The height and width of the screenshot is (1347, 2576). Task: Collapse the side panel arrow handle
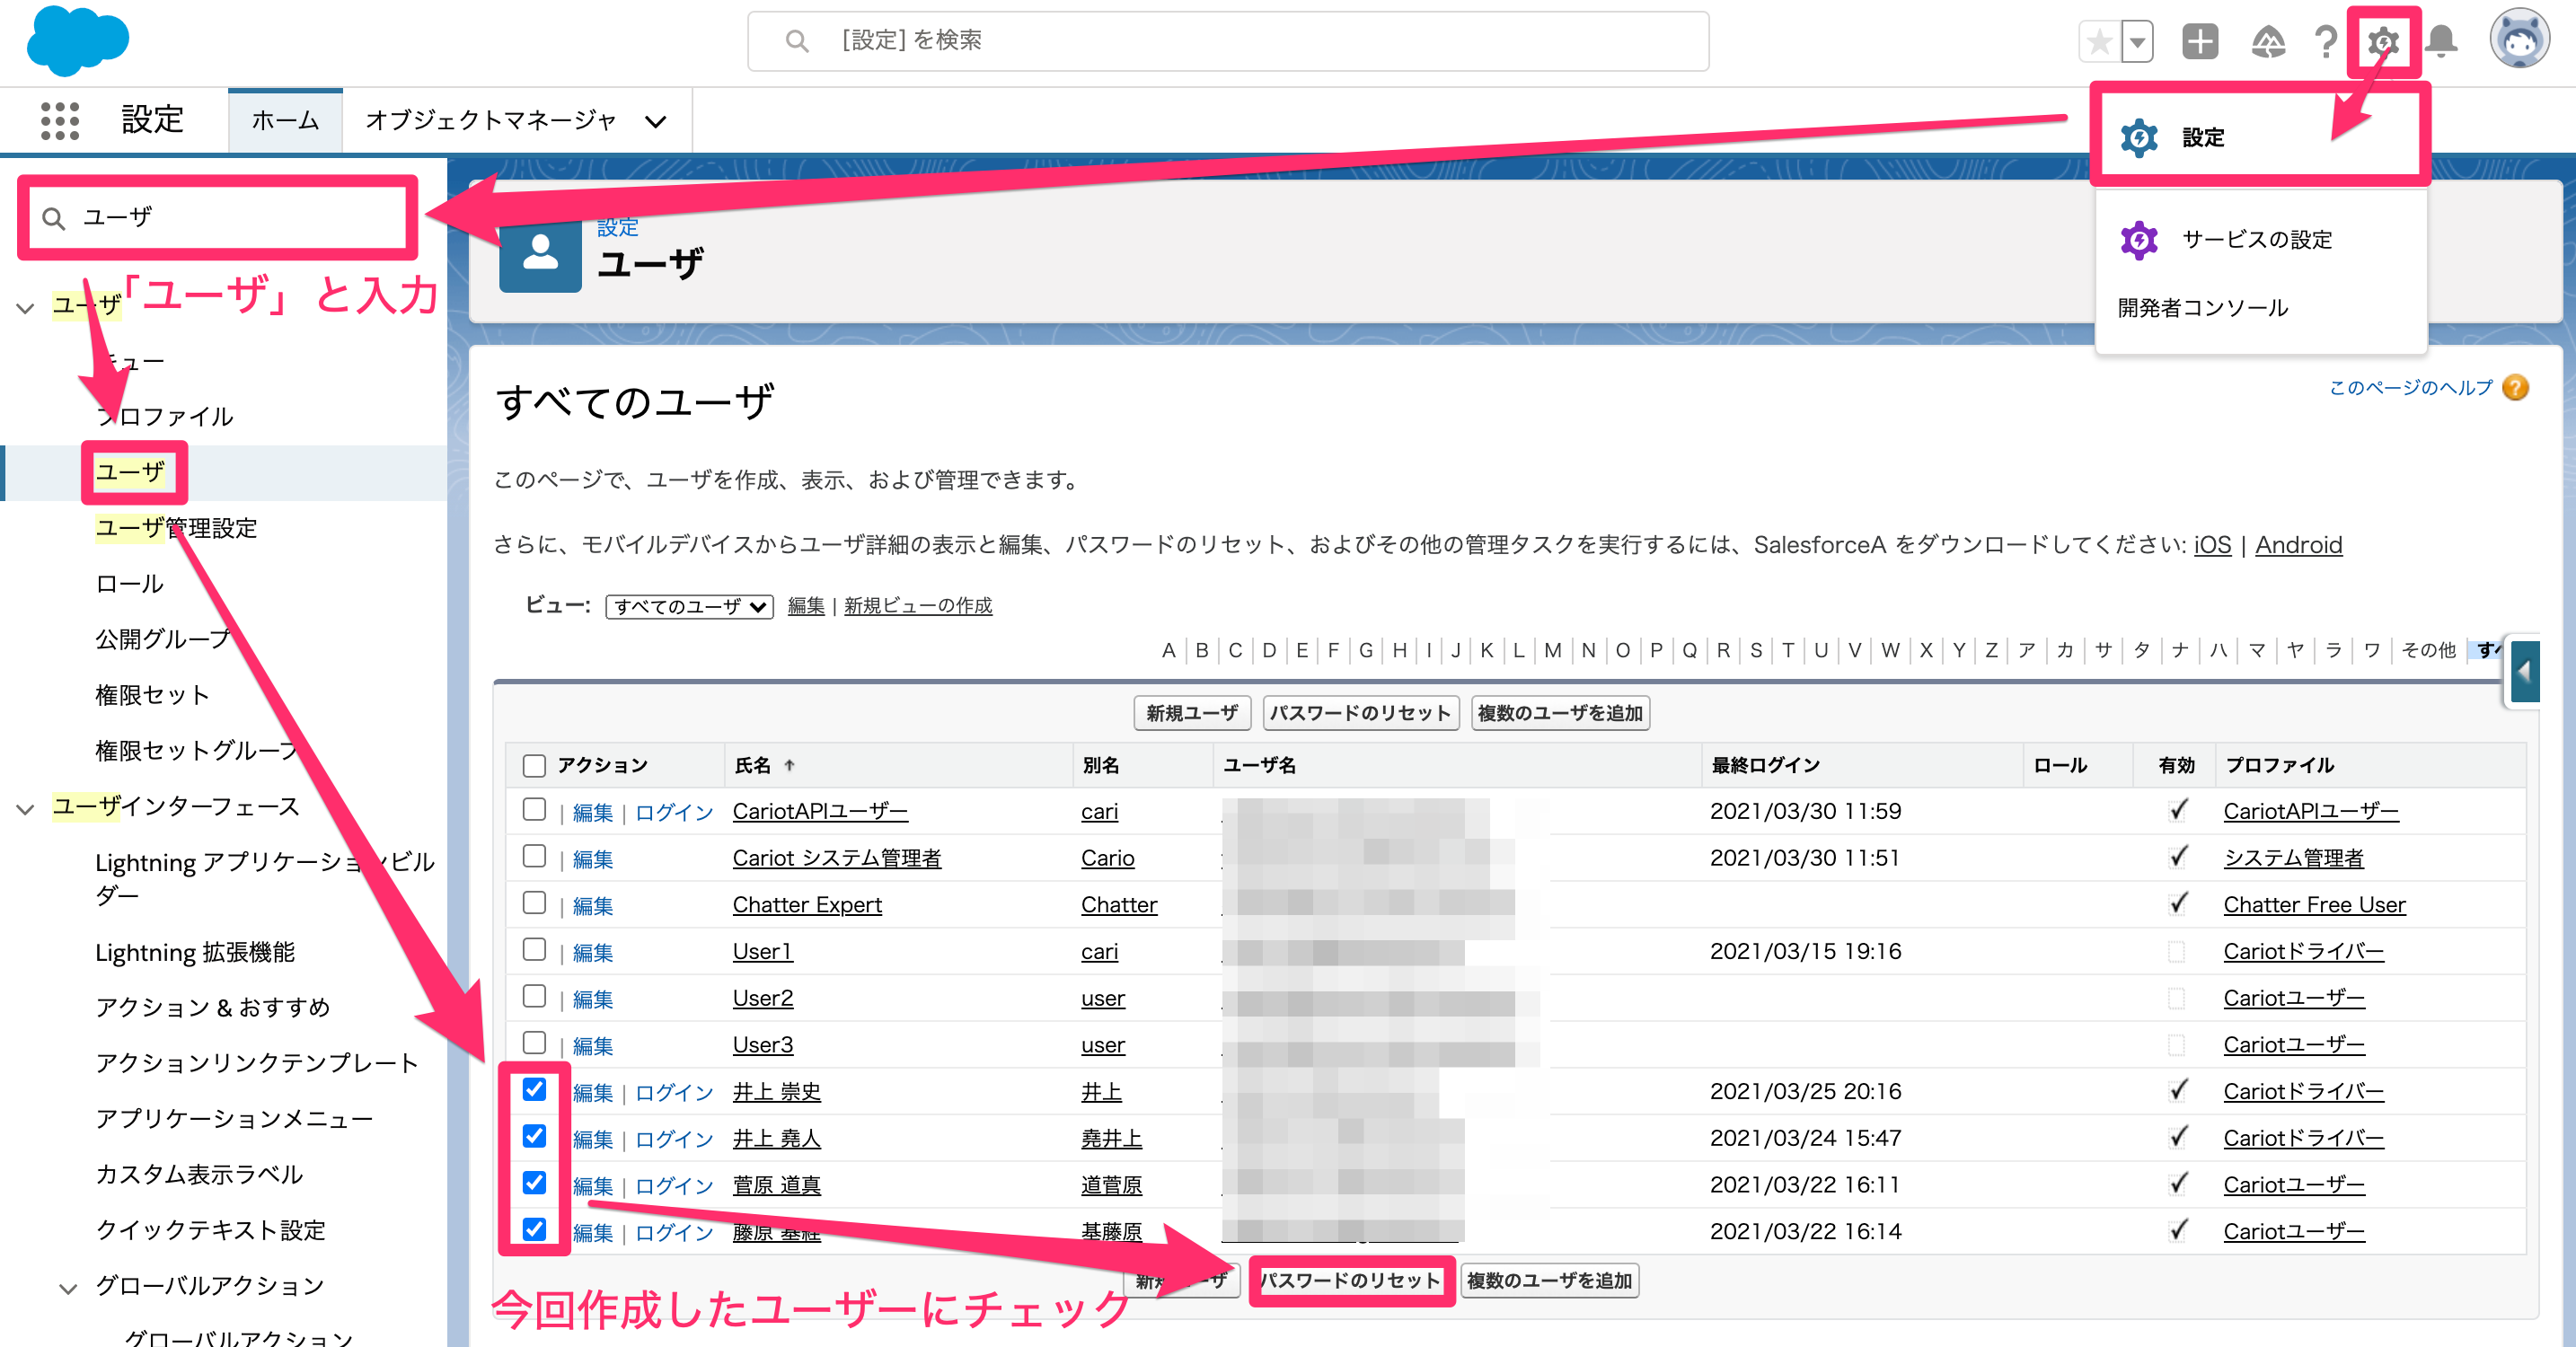2524,672
